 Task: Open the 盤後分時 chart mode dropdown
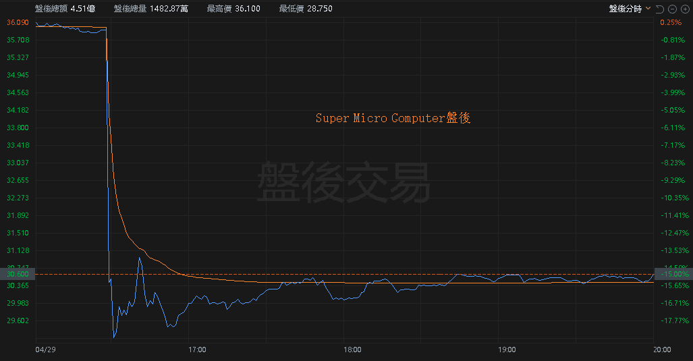pyautogui.click(x=630, y=9)
